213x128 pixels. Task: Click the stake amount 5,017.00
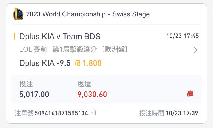(x=34, y=95)
